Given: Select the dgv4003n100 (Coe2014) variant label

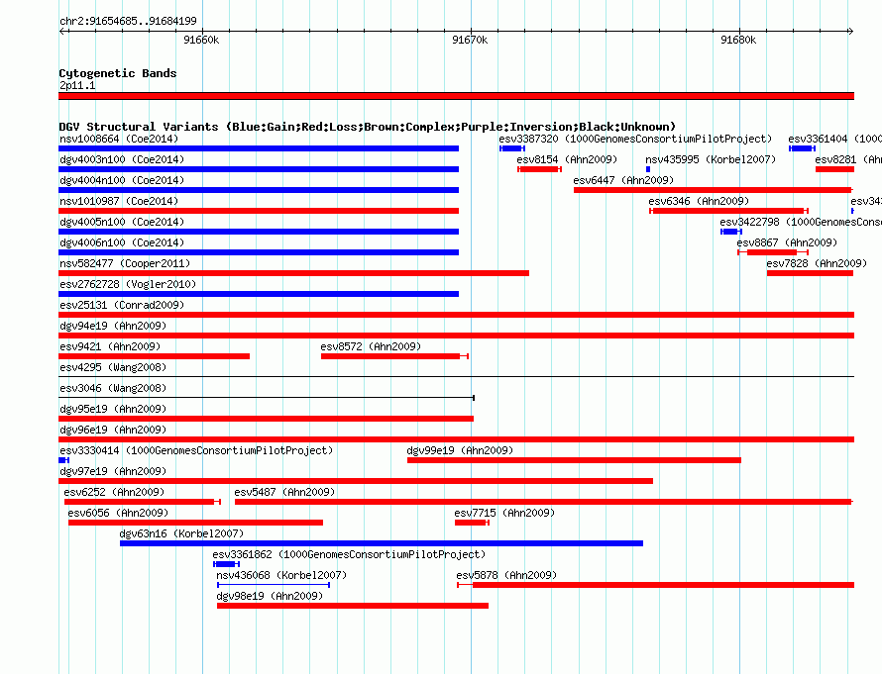Looking at the screenshot, I should [122, 159].
